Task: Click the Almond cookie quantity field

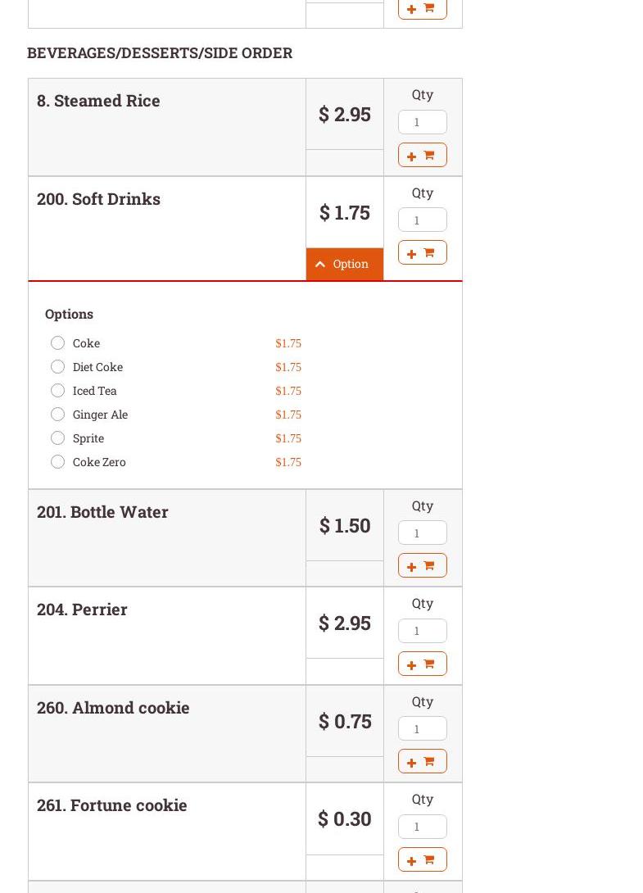Action: pyautogui.click(x=422, y=728)
